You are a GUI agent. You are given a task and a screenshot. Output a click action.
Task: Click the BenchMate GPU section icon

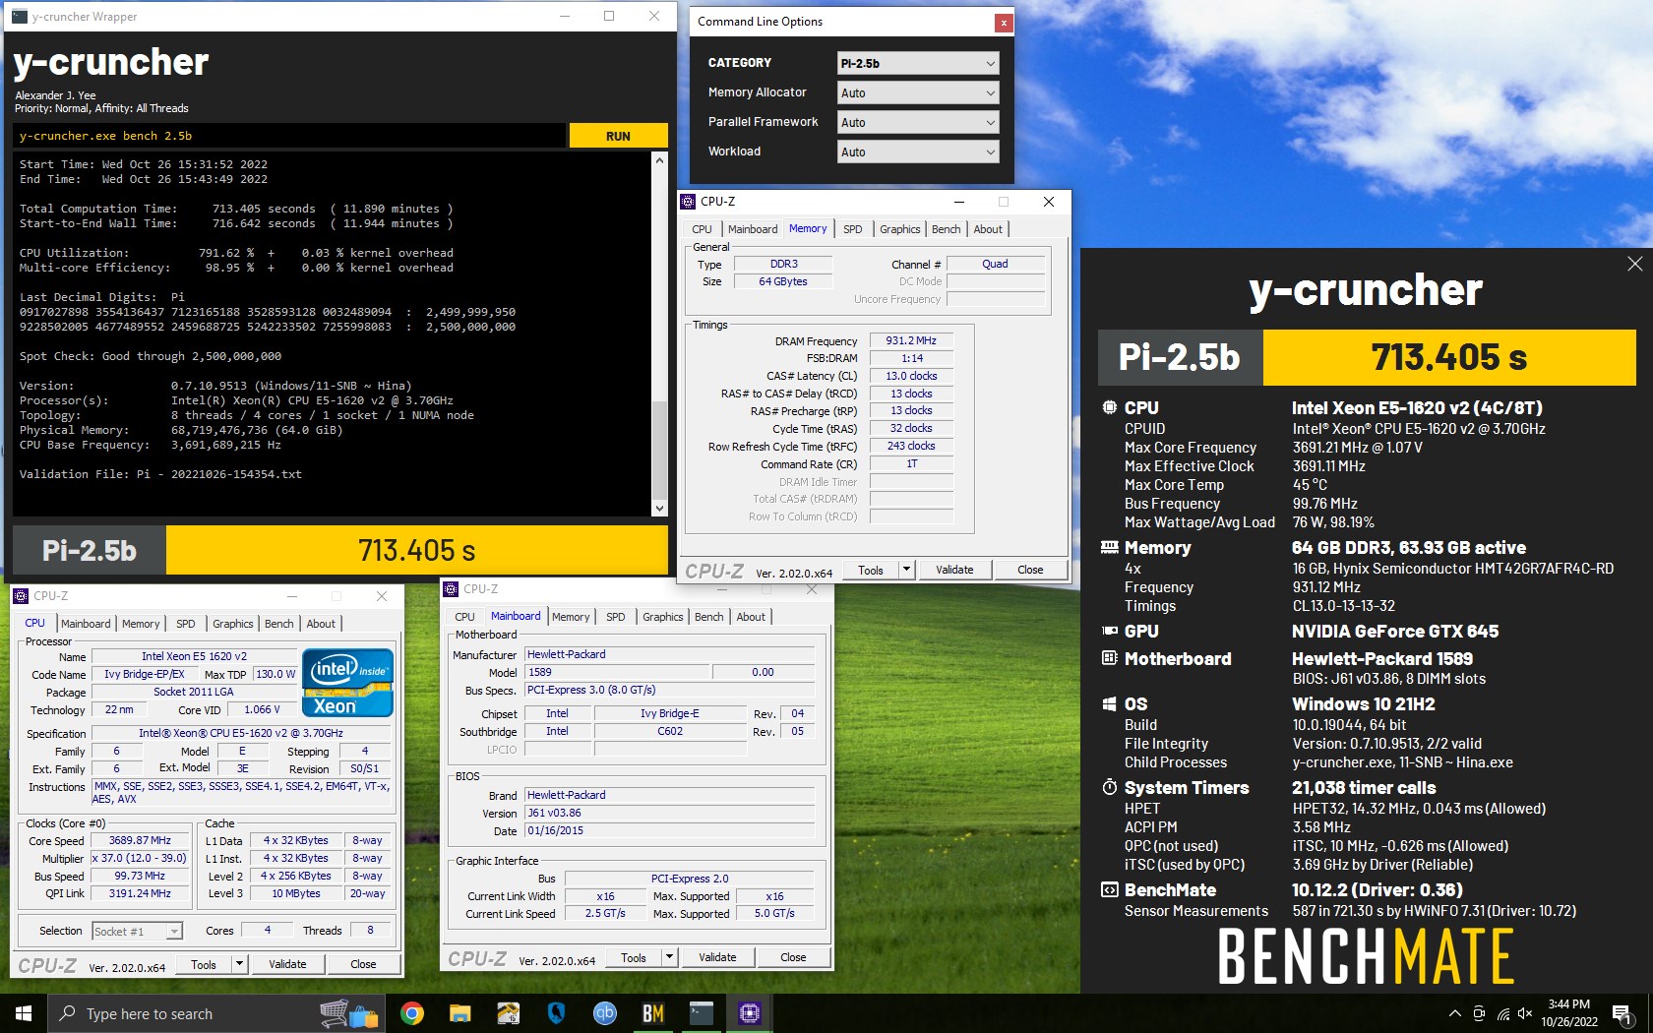click(x=1109, y=631)
